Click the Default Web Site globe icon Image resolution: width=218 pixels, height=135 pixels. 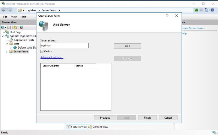tap(15, 48)
